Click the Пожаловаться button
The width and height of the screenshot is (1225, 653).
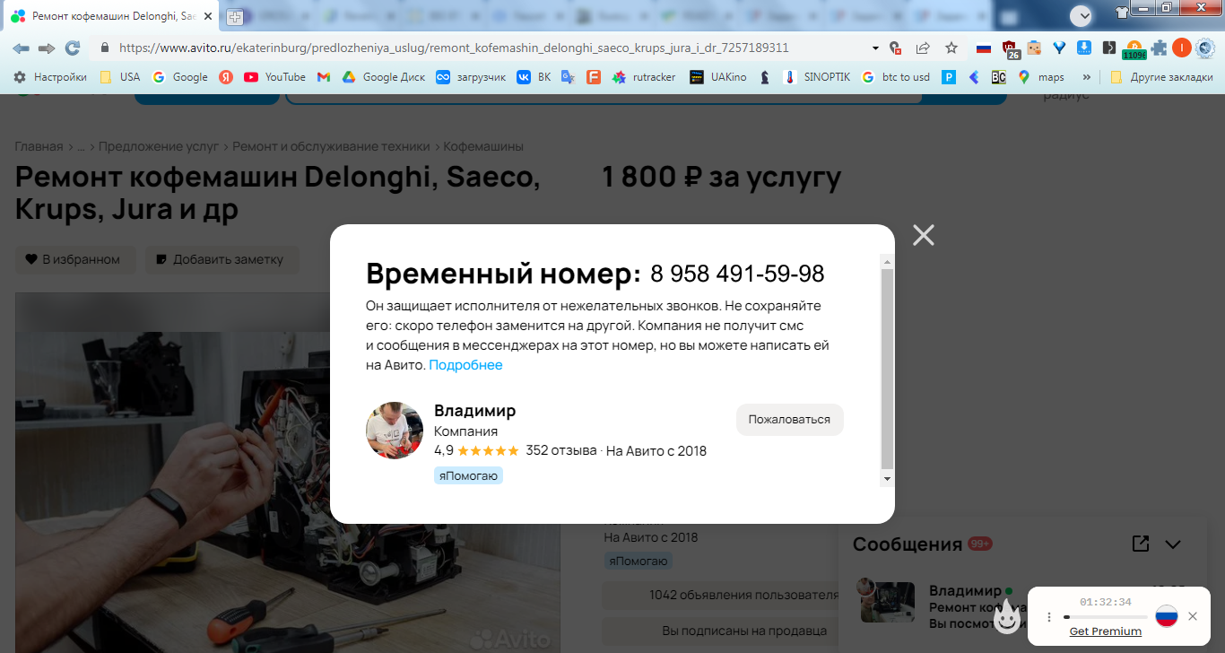tap(789, 420)
